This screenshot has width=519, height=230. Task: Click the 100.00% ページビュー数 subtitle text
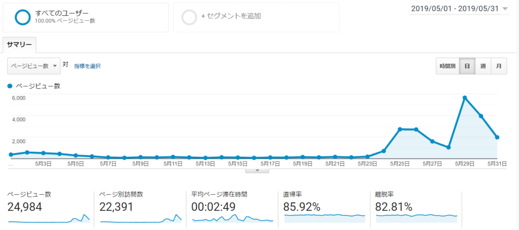(x=65, y=20)
